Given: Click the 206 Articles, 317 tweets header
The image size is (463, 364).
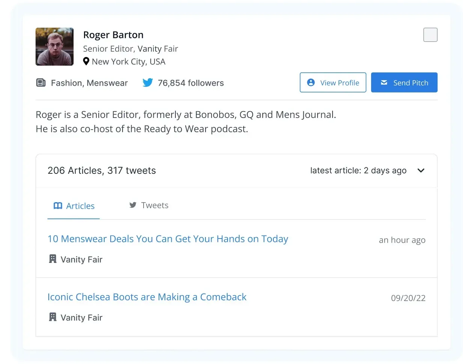Looking at the screenshot, I should pos(102,170).
